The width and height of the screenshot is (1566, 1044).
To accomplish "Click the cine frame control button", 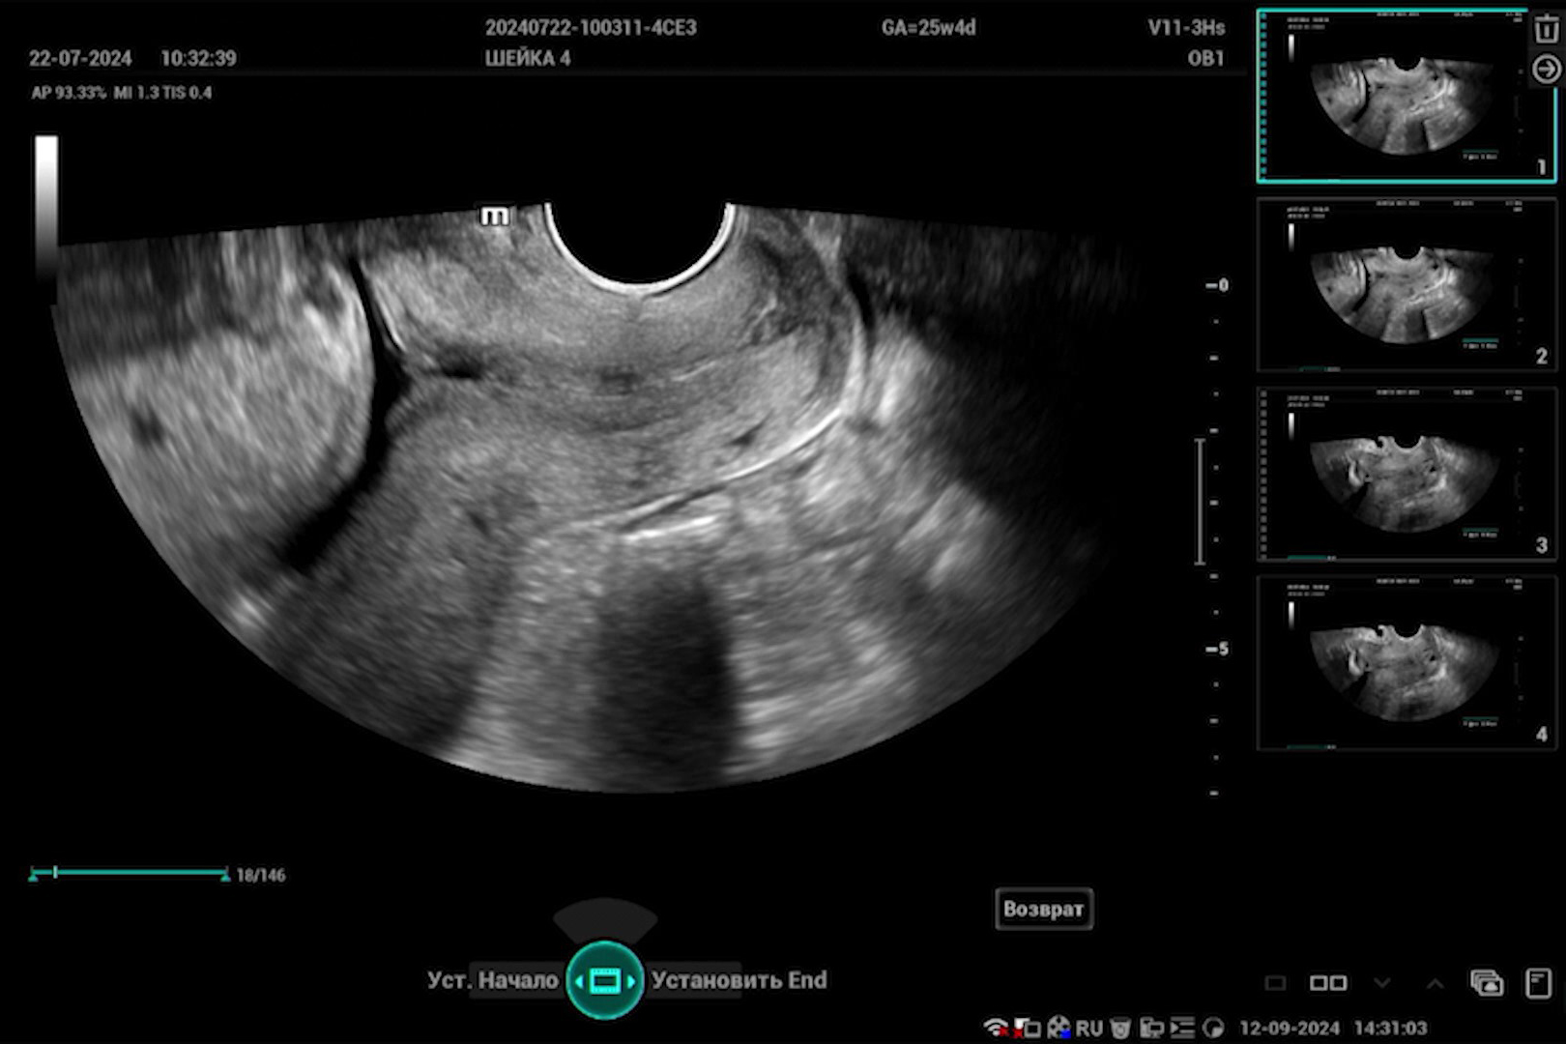I will 605,981.
